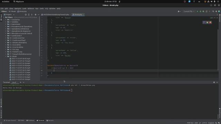This screenshot has height=124, width=221.
Task: Click the Break.php breadcrumb in navigation bar
Action: click(22, 11)
